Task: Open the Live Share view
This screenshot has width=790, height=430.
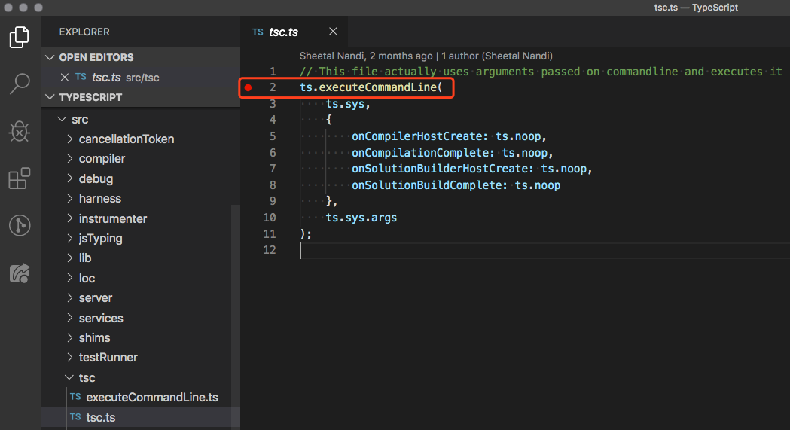Action: click(x=20, y=273)
